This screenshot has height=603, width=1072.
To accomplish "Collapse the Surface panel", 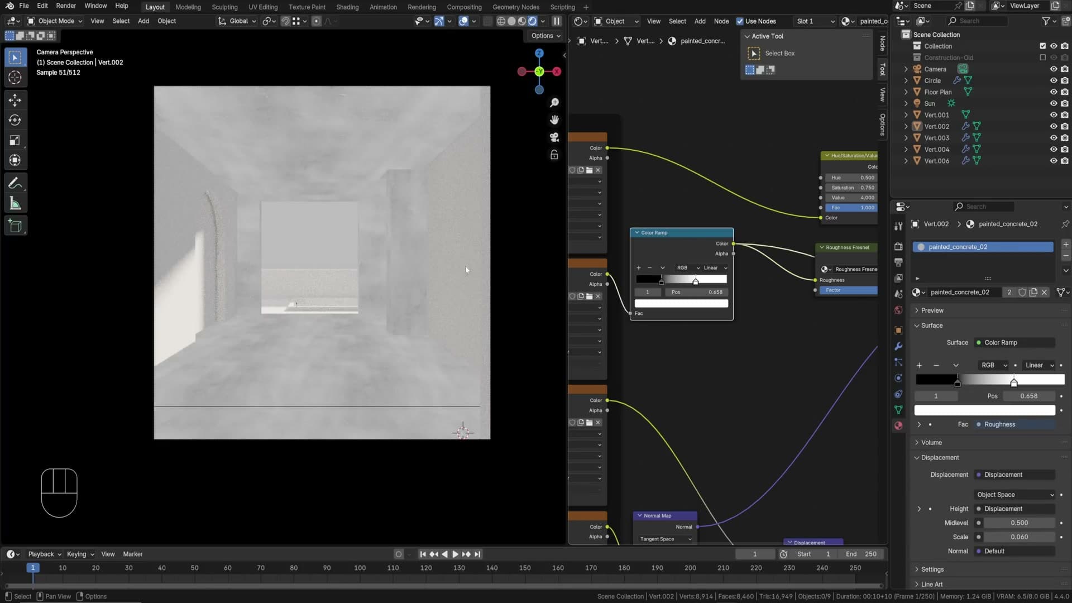I will 932,326.
